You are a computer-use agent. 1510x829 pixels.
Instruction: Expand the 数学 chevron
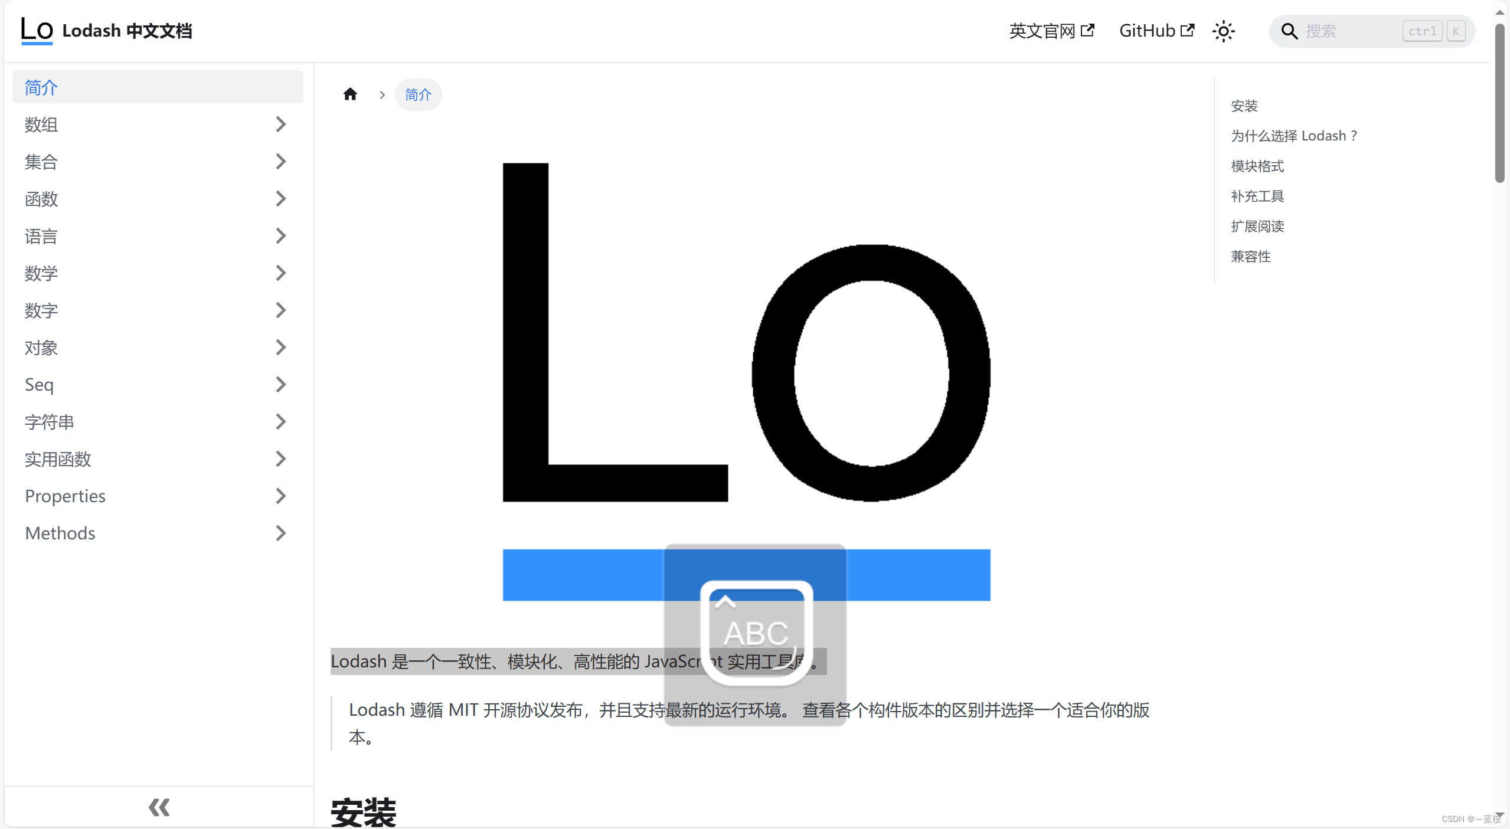[281, 273]
